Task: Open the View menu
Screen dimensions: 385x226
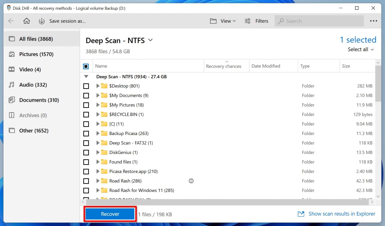Action: click(x=225, y=21)
